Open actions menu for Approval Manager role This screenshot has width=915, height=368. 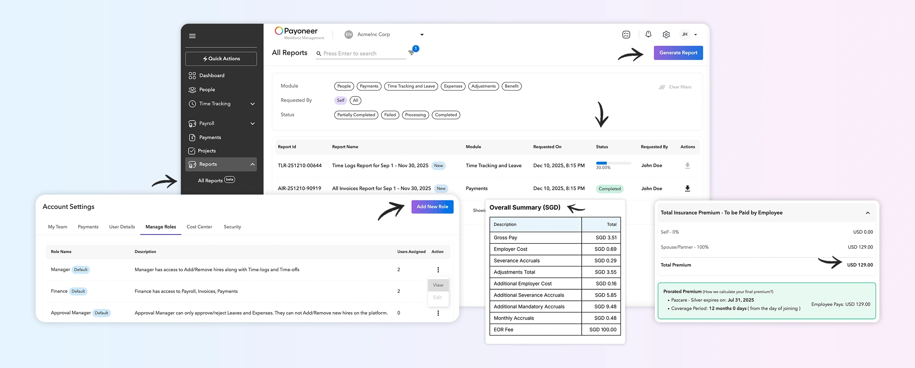(438, 313)
